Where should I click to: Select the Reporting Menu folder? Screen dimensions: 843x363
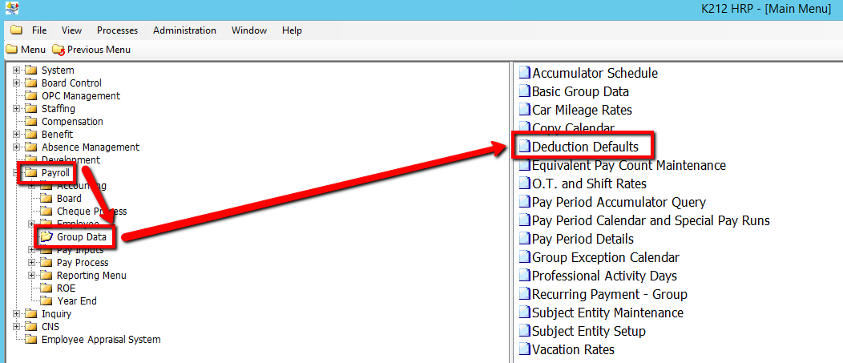[x=91, y=276]
